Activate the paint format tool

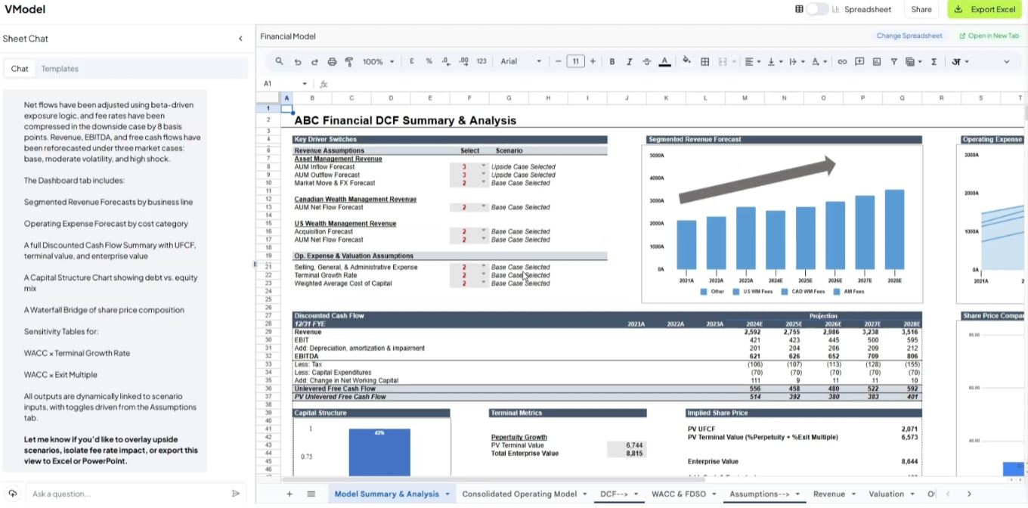click(349, 62)
